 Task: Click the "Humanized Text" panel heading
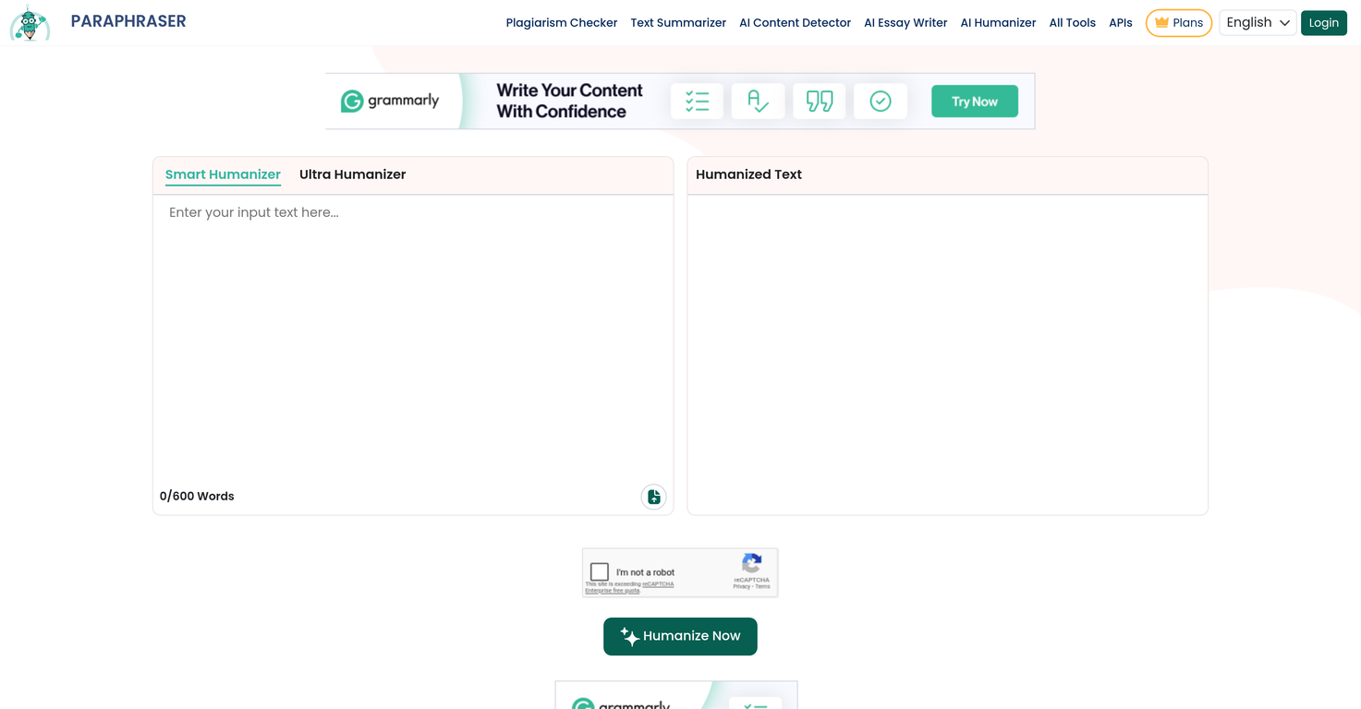click(x=748, y=174)
